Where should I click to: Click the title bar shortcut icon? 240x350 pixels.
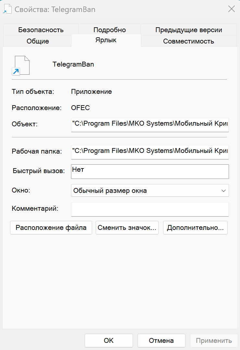tap(7, 9)
